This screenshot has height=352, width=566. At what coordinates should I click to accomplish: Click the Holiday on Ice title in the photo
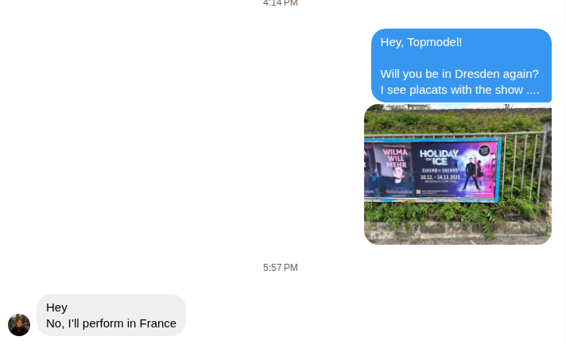(x=439, y=157)
